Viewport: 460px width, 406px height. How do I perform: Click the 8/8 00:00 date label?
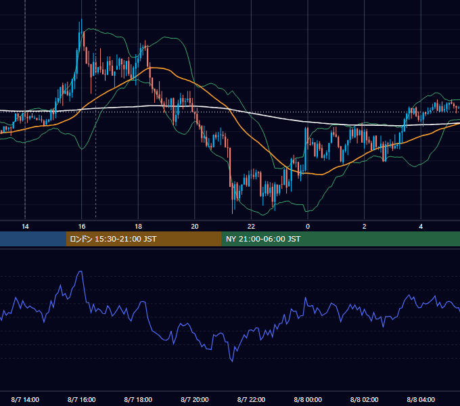point(308,399)
